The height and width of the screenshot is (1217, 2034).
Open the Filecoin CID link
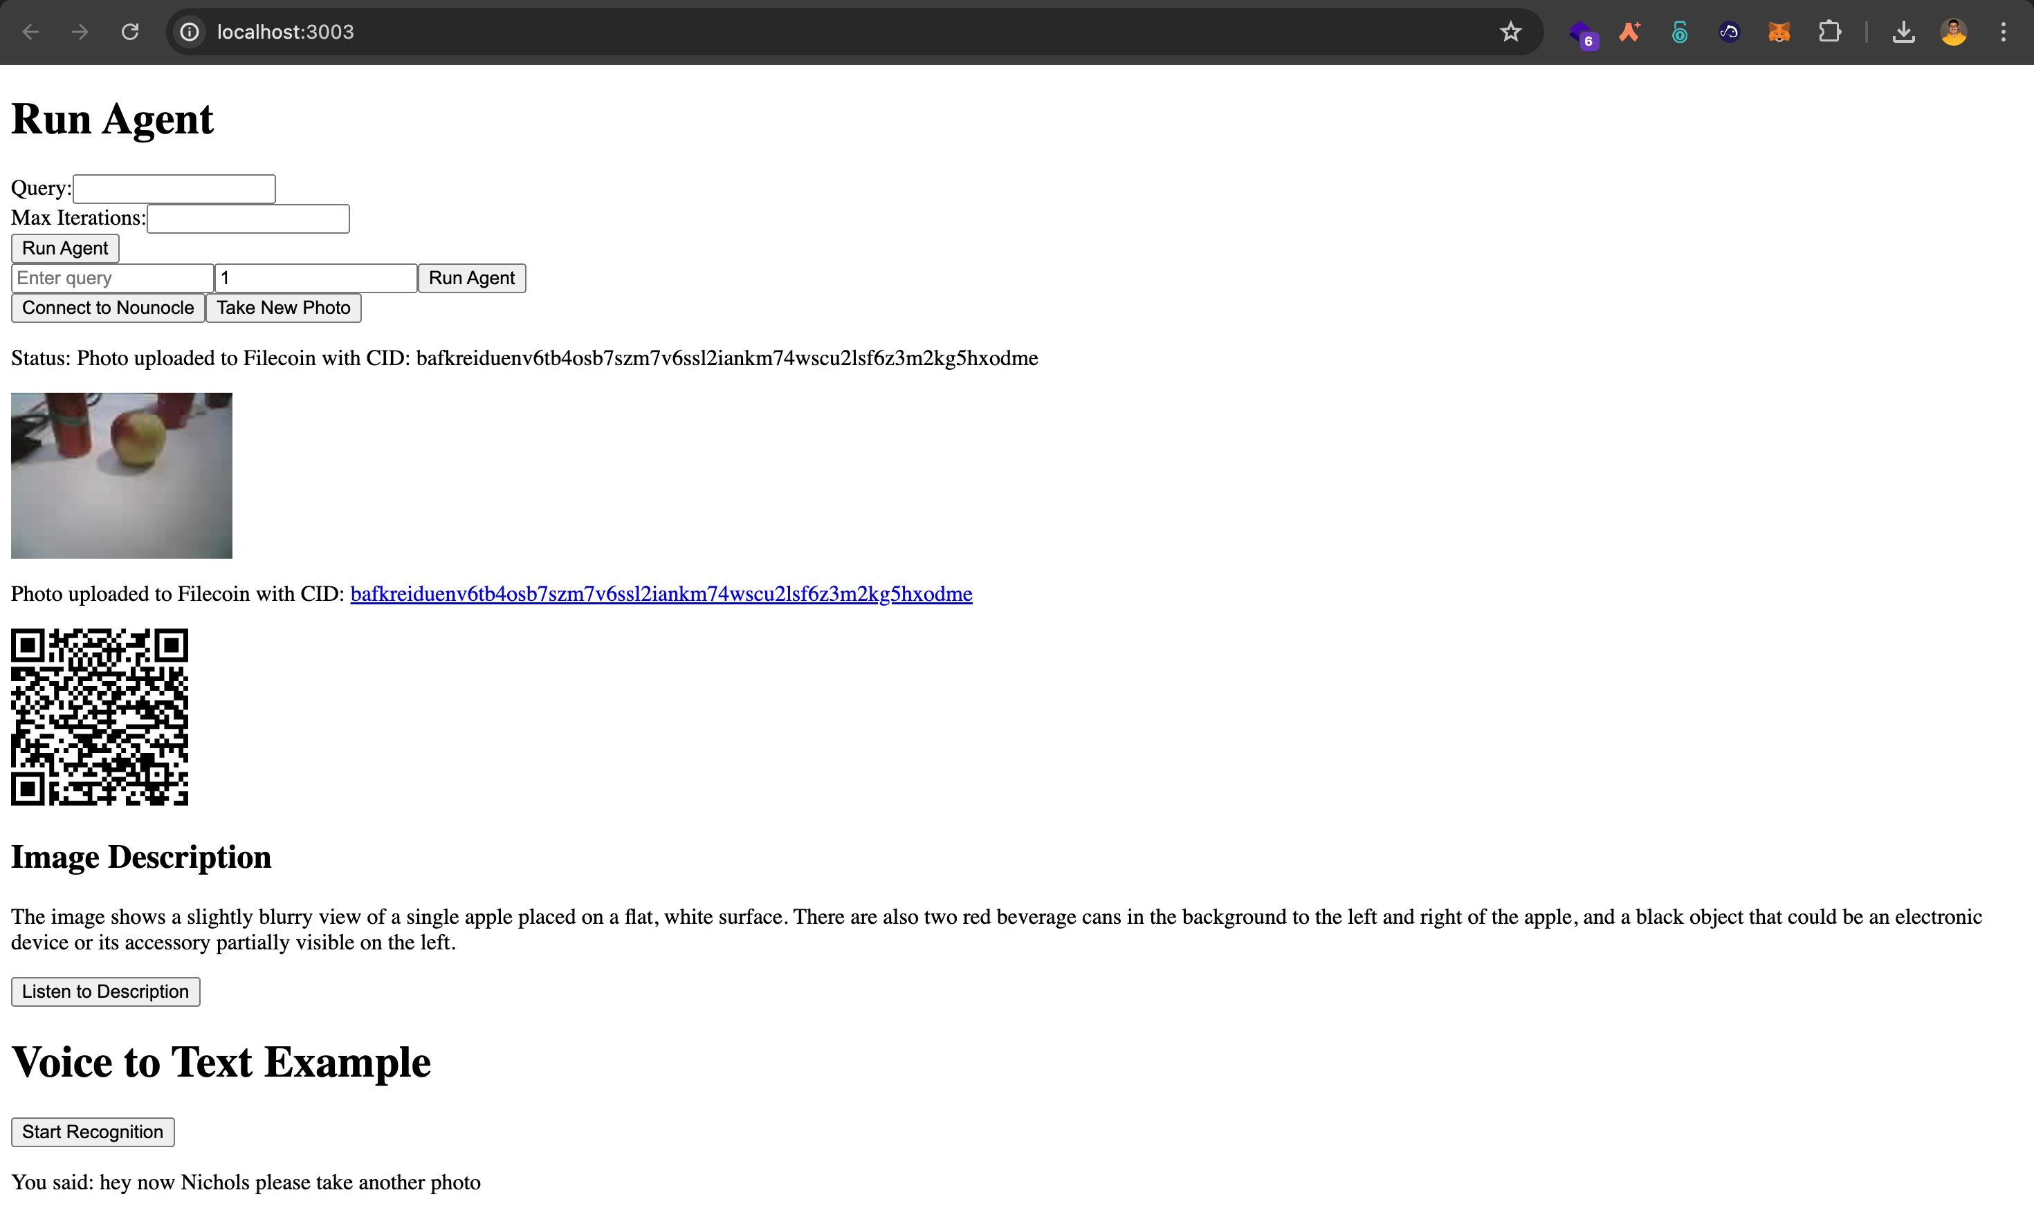661,594
